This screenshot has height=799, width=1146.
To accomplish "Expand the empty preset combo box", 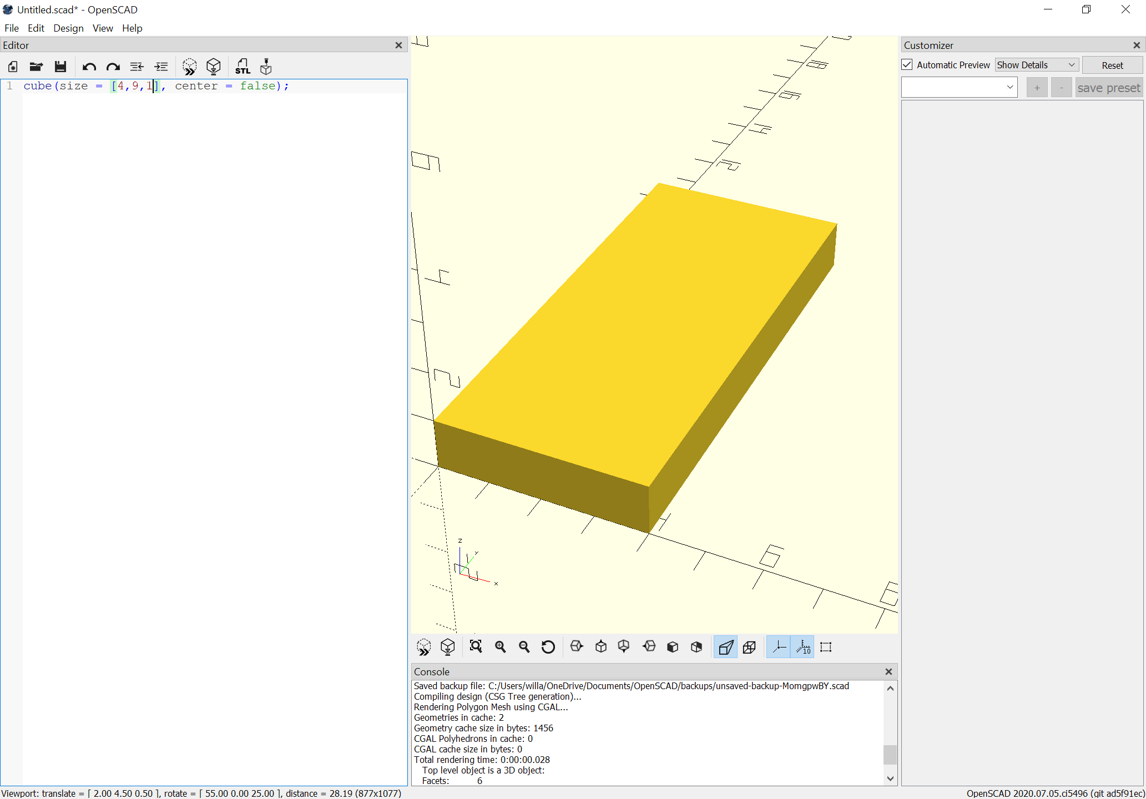I will [959, 87].
